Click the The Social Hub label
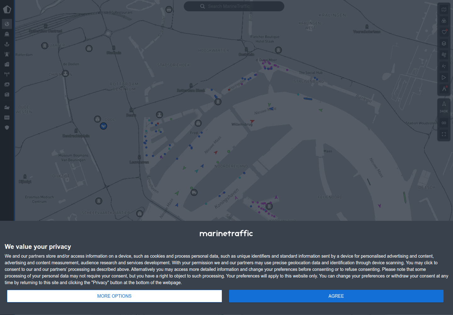 [311, 73]
